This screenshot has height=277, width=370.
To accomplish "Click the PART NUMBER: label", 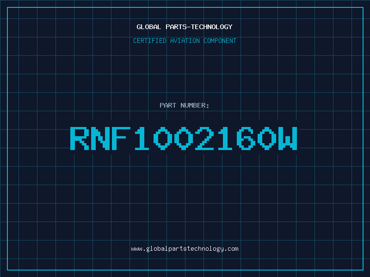I will pyautogui.click(x=185, y=105).
